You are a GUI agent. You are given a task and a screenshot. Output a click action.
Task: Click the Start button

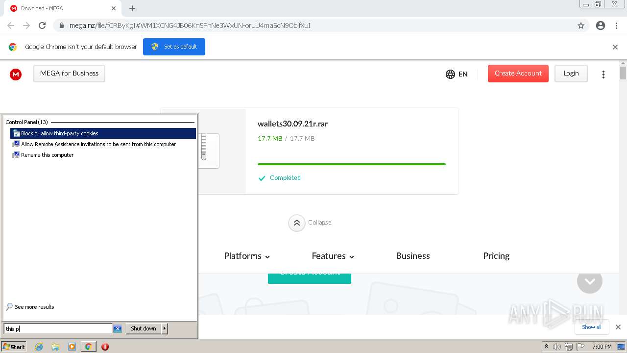tap(13, 347)
